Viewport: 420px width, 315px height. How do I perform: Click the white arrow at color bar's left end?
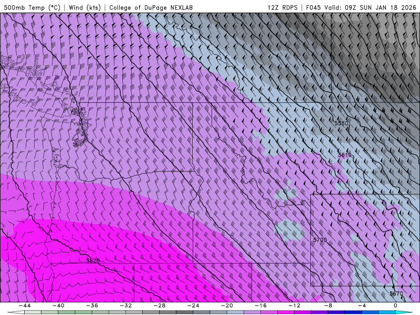tap(16, 312)
